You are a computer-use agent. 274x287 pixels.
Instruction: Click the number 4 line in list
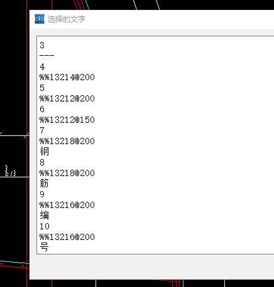coord(42,66)
